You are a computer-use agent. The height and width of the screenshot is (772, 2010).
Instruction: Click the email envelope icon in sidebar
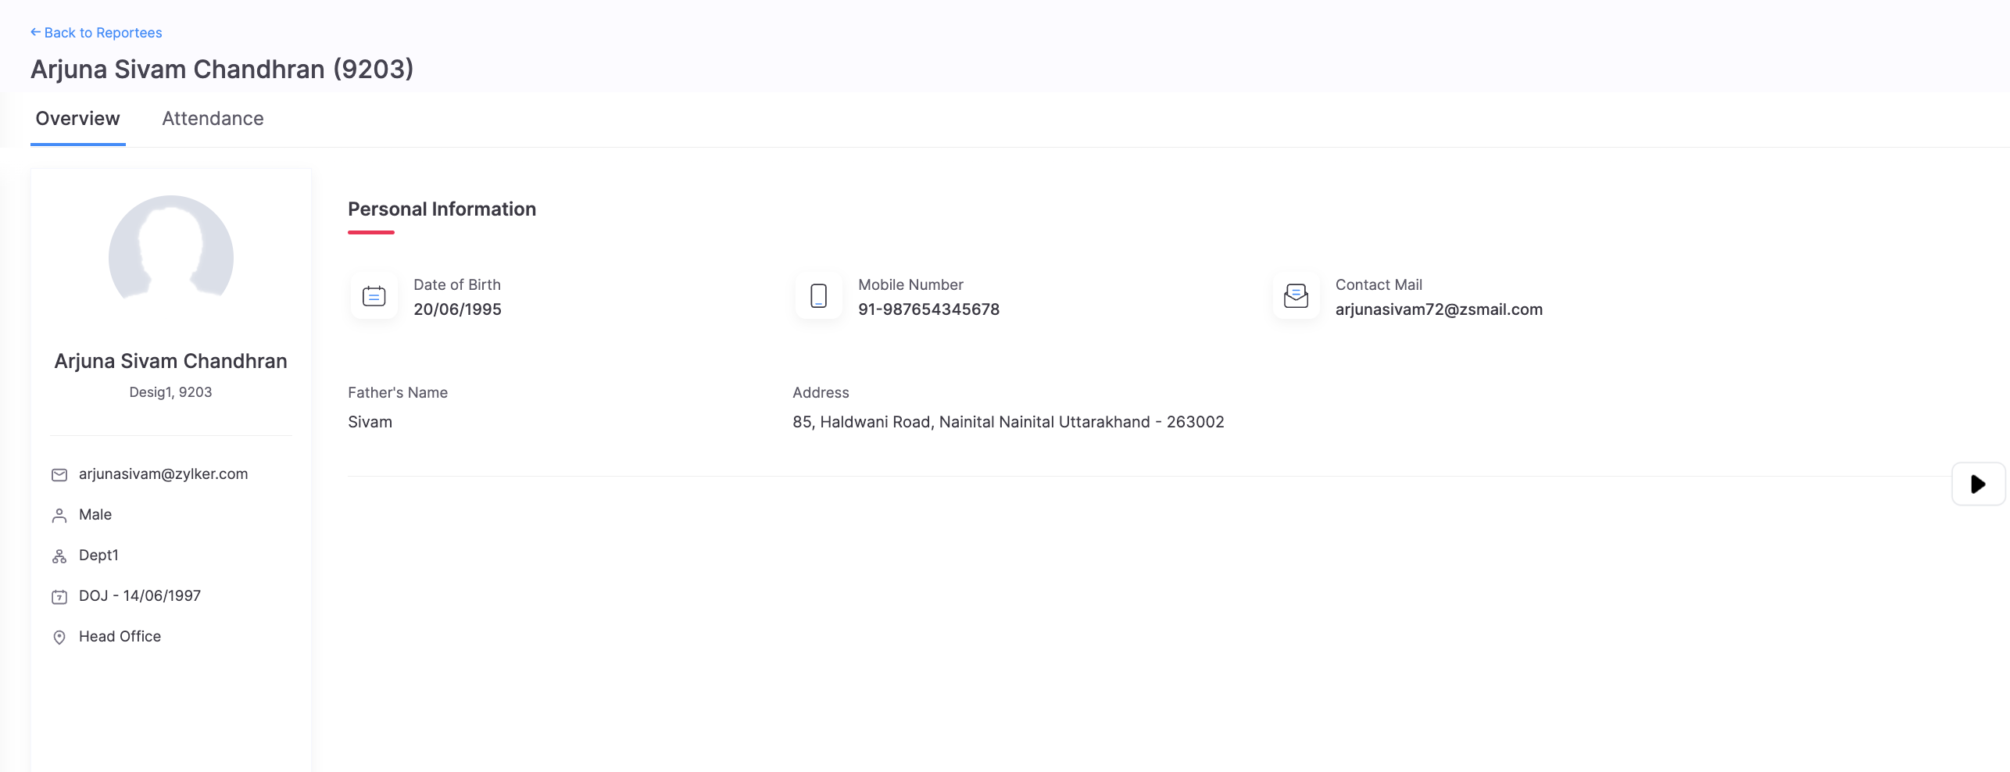pos(59,475)
